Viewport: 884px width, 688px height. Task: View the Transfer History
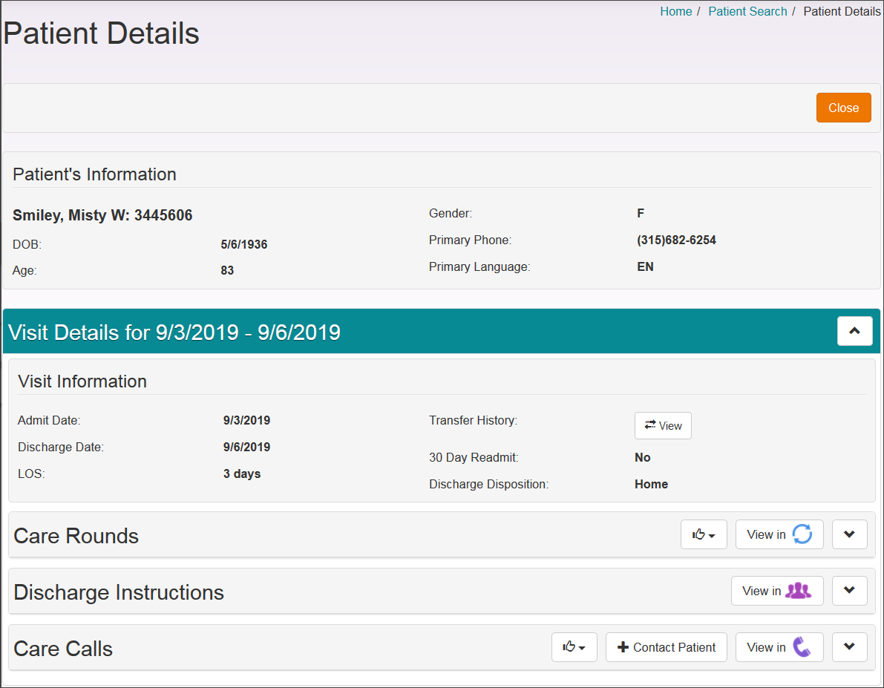coord(663,426)
